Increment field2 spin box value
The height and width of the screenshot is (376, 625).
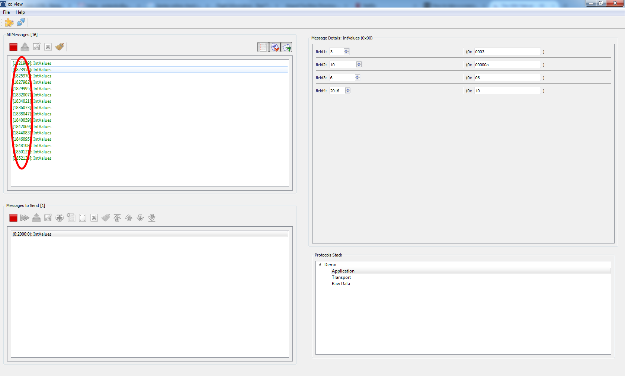pos(359,63)
